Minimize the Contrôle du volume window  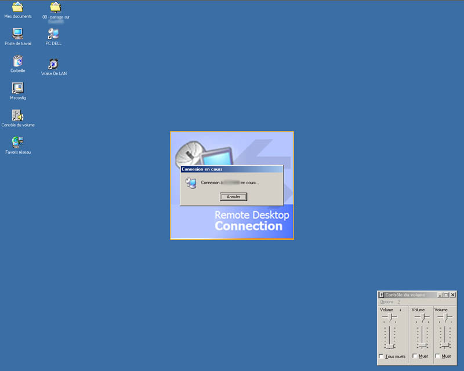tap(440, 294)
